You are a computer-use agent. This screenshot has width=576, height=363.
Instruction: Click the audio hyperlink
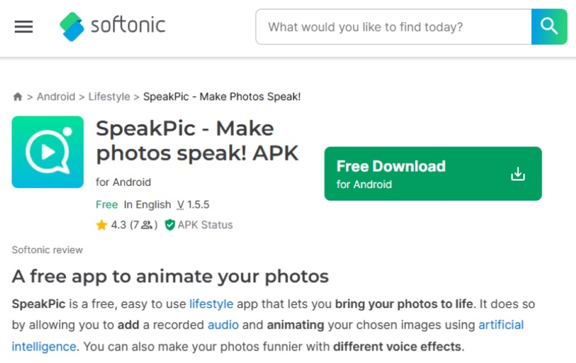[222, 325]
